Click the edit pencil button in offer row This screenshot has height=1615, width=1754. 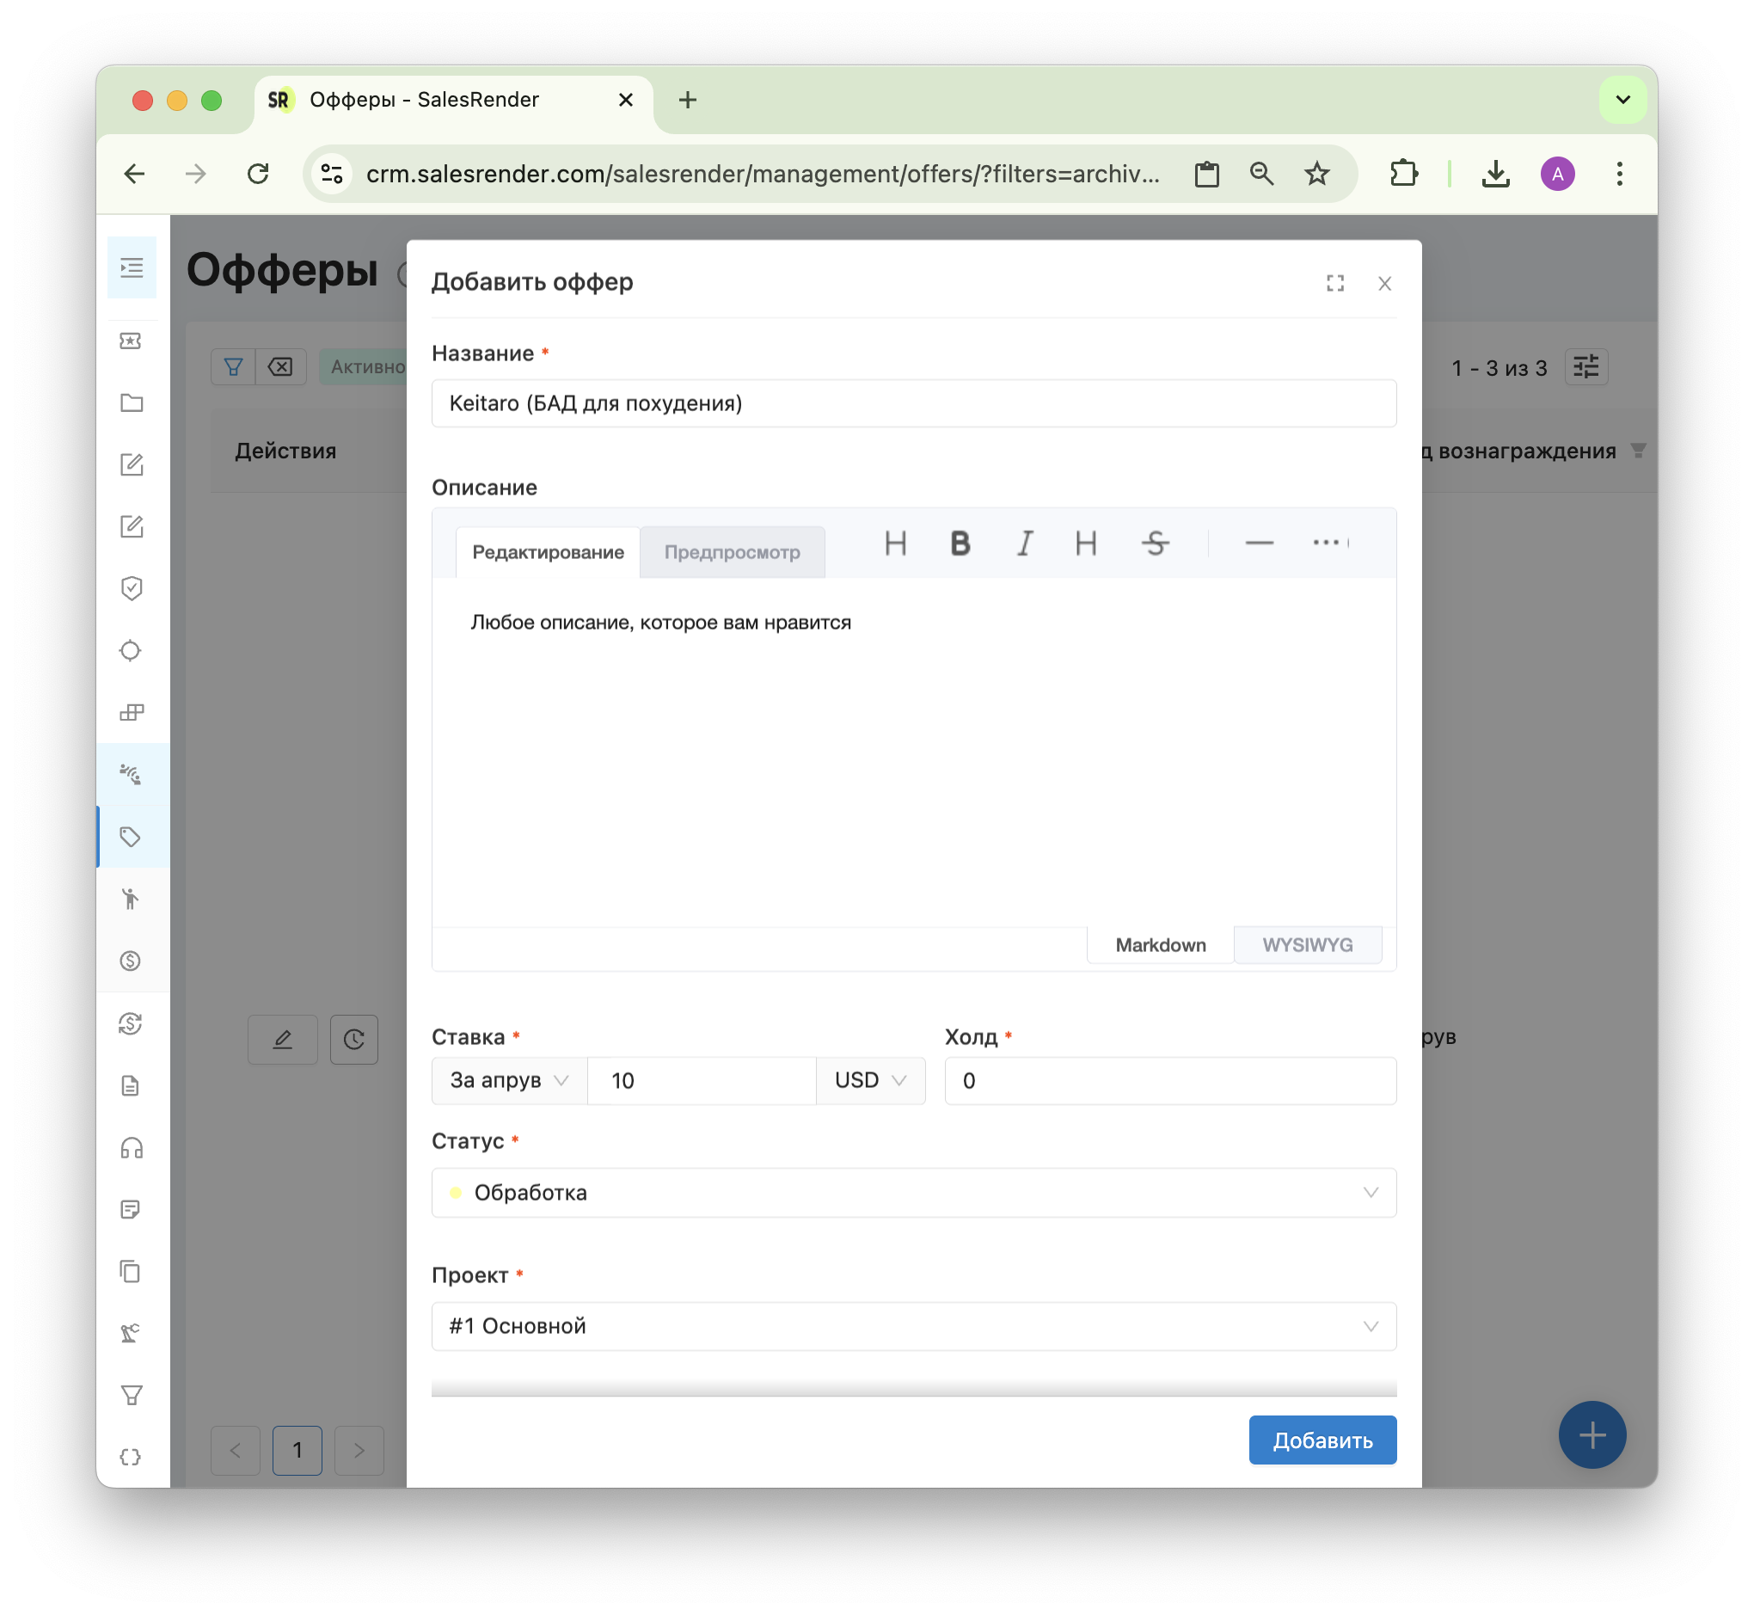(x=282, y=1040)
